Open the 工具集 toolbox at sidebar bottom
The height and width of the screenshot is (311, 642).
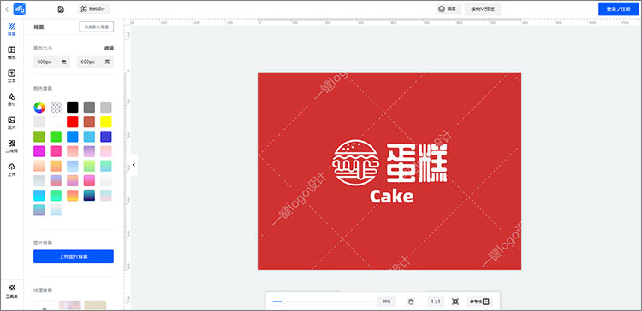(12, 290)
